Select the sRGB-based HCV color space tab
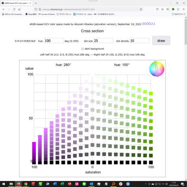Viewport: 187px width, 187px height. (x=16, y=3)
